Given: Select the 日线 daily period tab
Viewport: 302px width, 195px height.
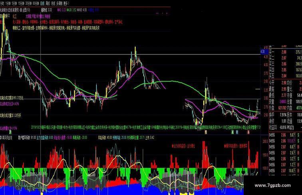Looking at the screenshot, I should tap(42, 3).
